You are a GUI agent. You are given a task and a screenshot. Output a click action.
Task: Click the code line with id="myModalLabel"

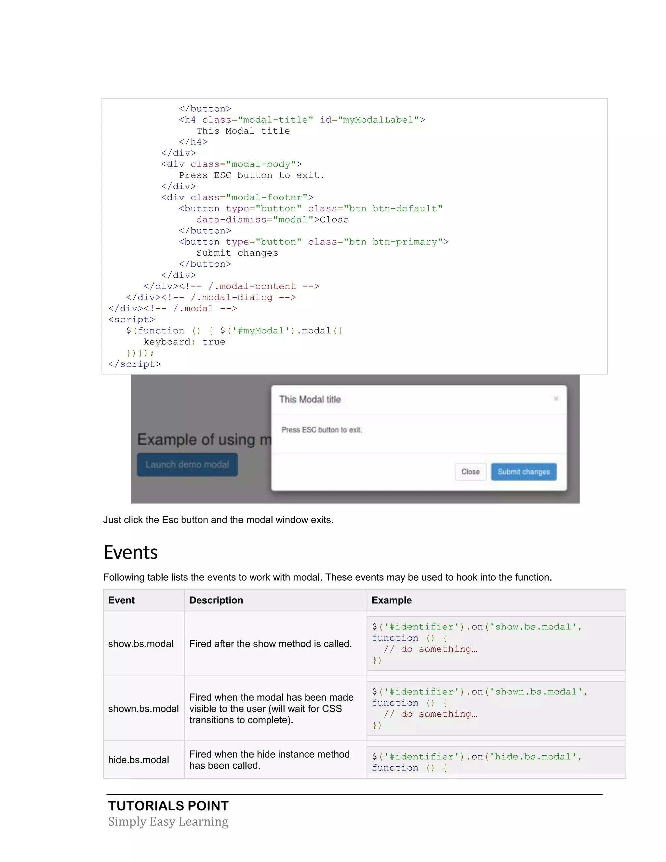(302, 120)
